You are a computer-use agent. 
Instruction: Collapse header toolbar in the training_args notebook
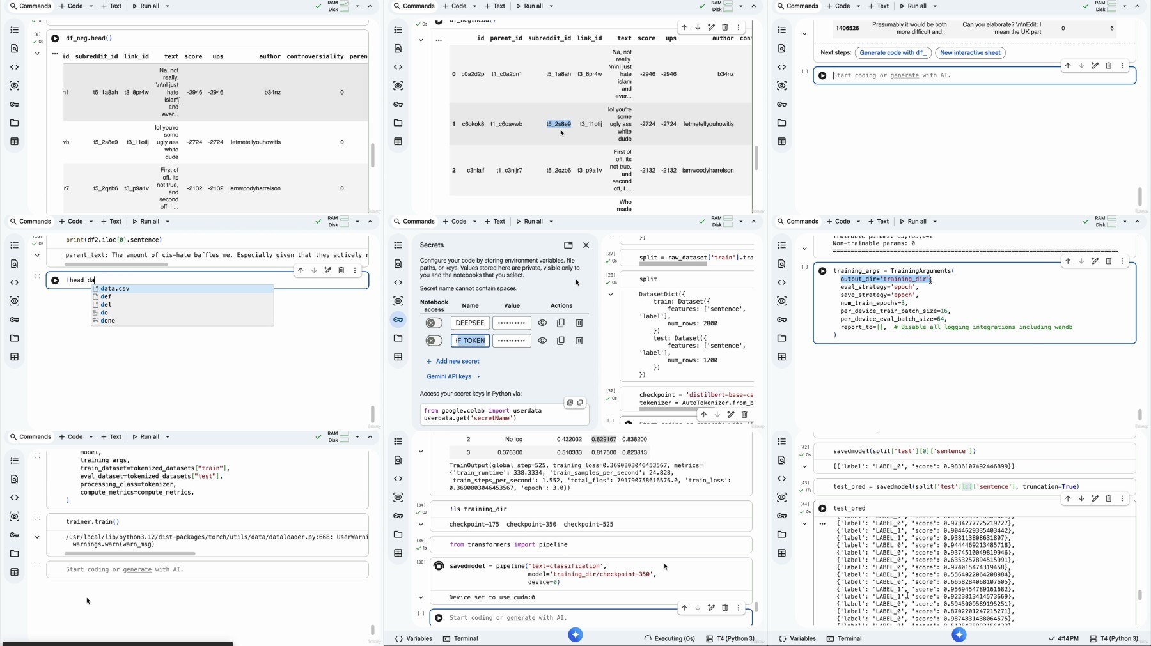(x=1138, y=222)
